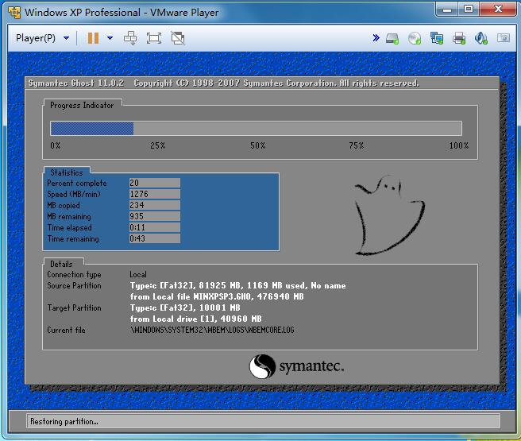The height and width of the screenshot is (441, 521).
Task: Click the network adapter device icon
Action: [437, 38]
